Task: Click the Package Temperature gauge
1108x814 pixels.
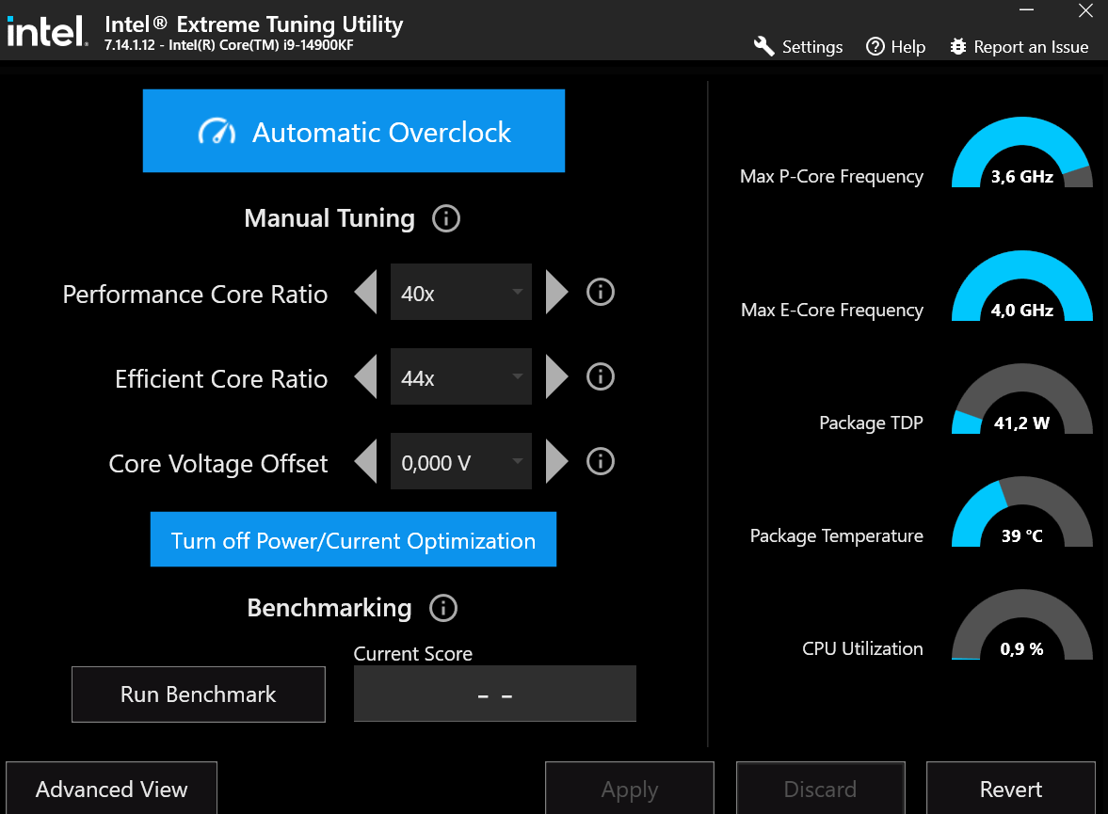Action: pos(1022,512)
